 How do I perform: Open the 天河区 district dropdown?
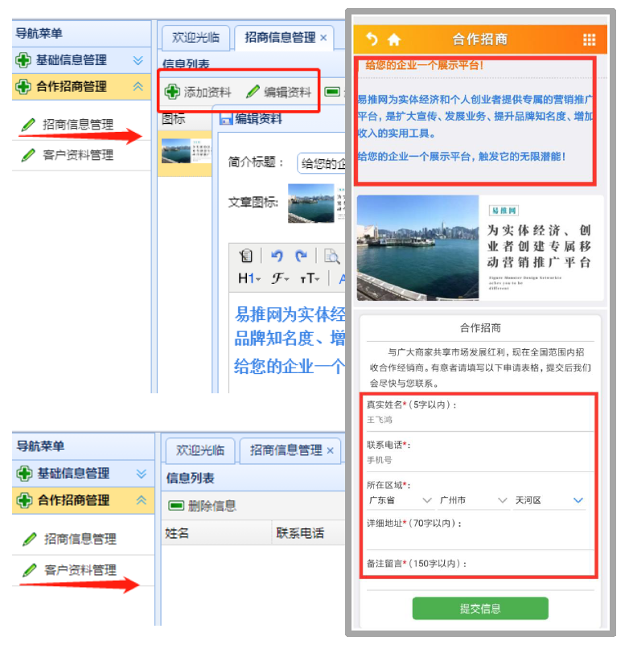click(x=549, y=500)
